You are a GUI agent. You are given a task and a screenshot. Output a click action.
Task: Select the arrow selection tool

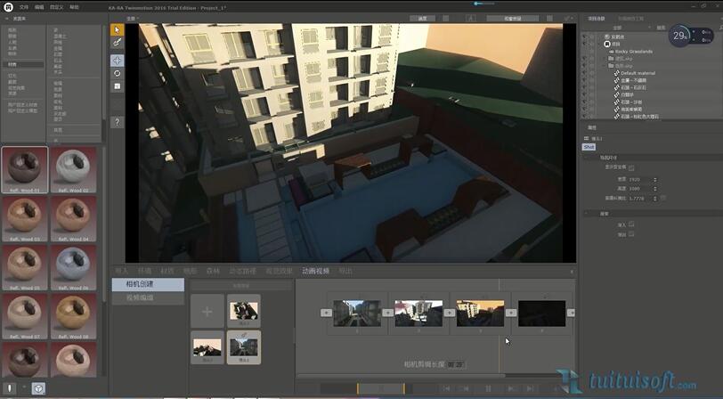click(117, 29)
